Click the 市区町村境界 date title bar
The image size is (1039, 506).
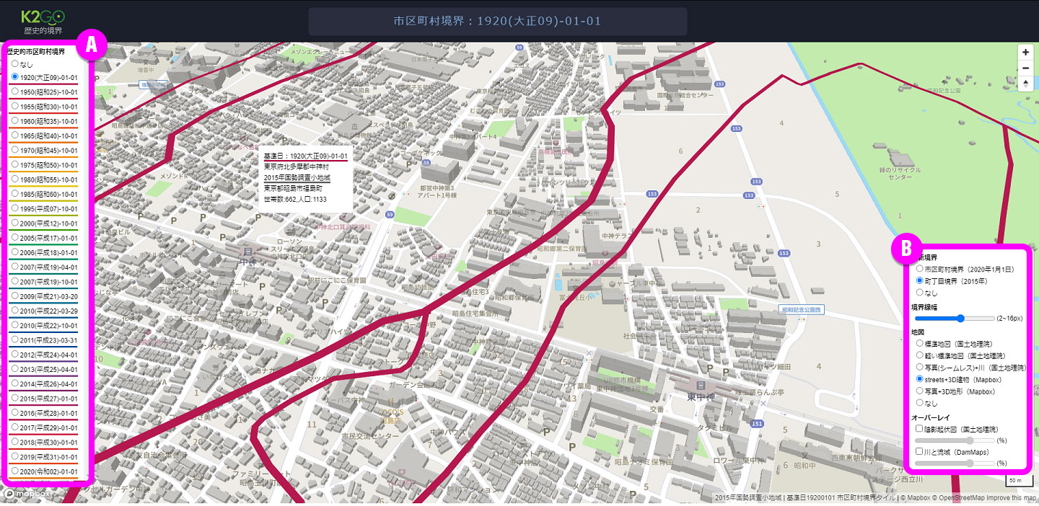pos(497,21)
